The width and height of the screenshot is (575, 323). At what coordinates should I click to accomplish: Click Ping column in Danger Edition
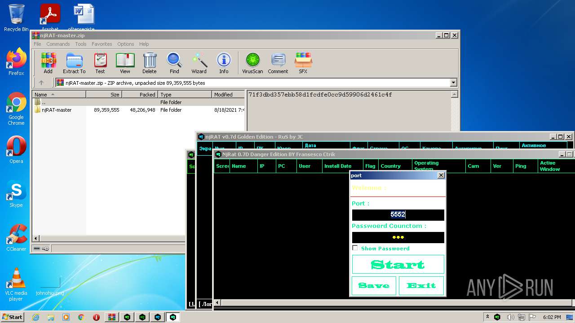[x=526, y=166]
